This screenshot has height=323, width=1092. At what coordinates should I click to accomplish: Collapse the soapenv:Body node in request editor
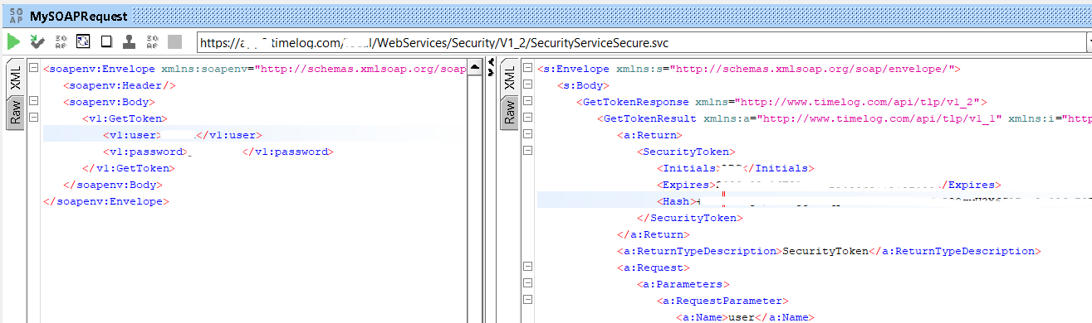(x=33, y=103)
